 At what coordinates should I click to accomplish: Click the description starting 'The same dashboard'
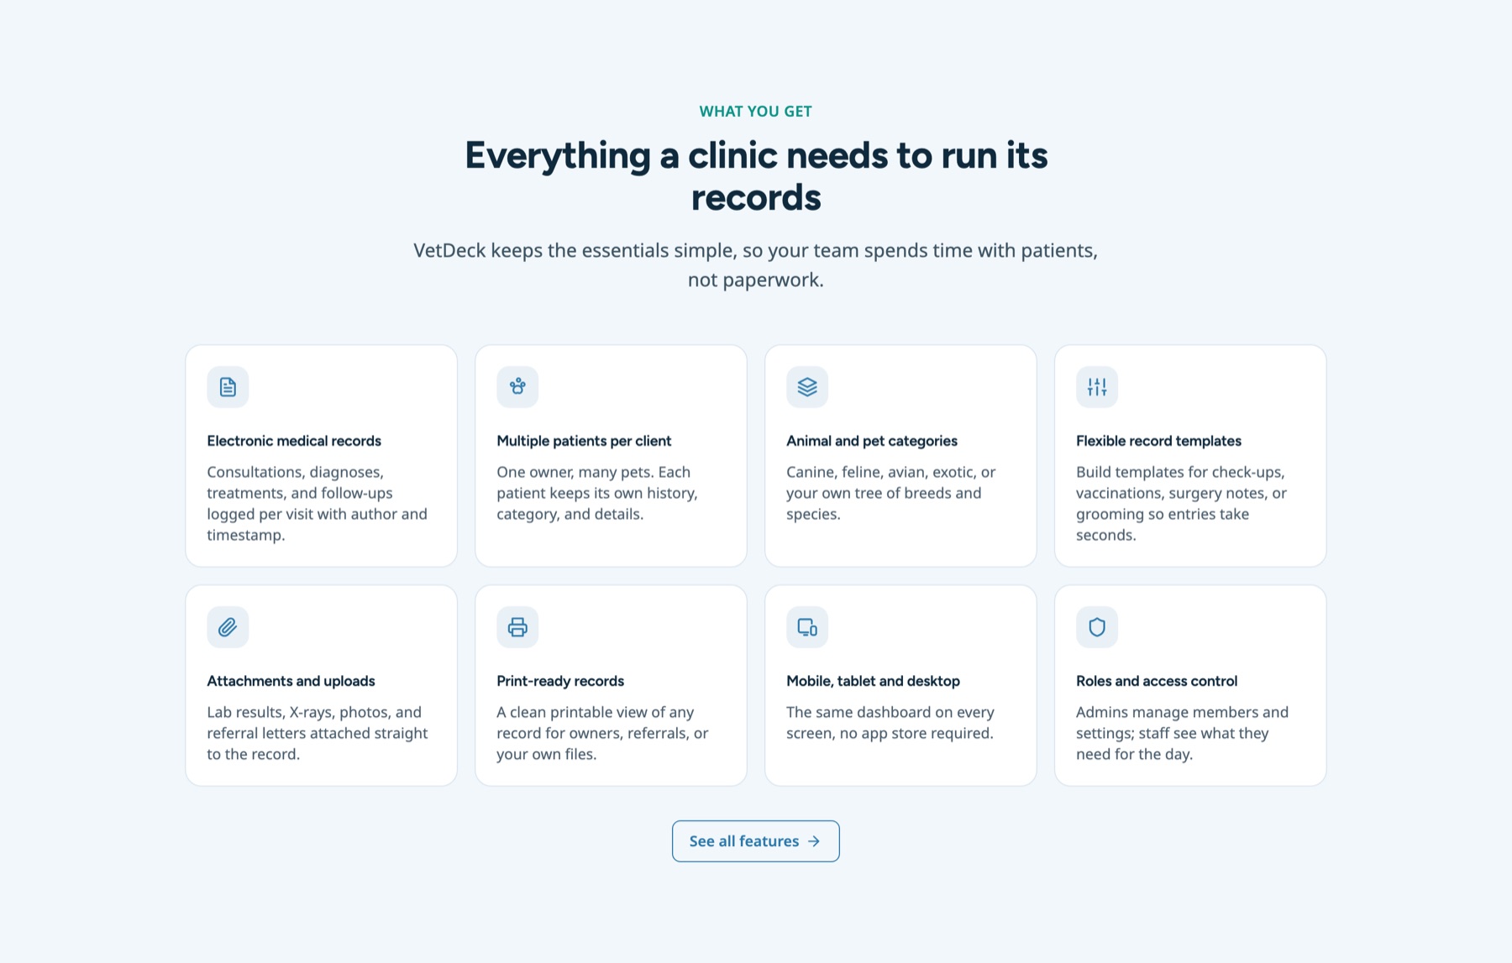[890, 723]
